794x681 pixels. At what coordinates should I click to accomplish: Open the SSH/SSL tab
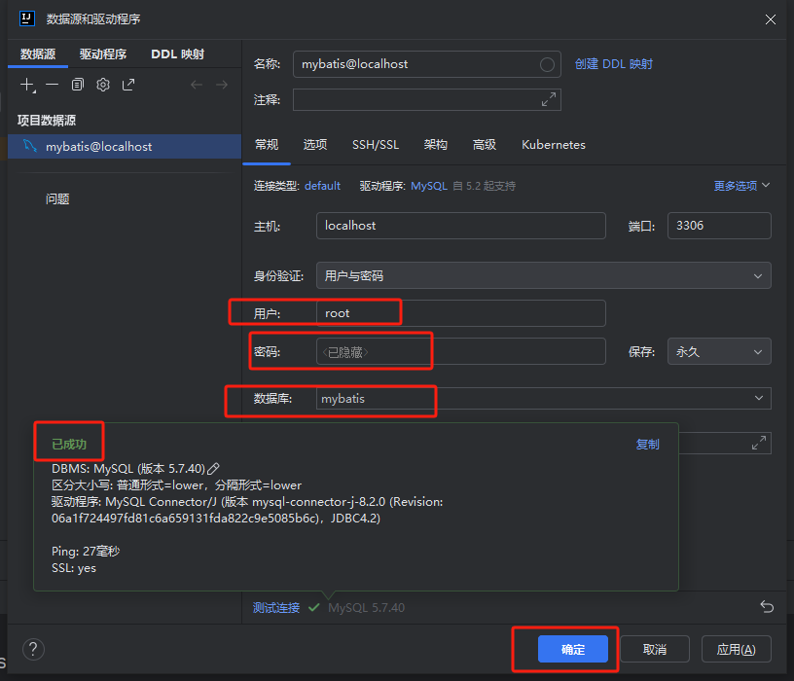click(x=376, y=145)
